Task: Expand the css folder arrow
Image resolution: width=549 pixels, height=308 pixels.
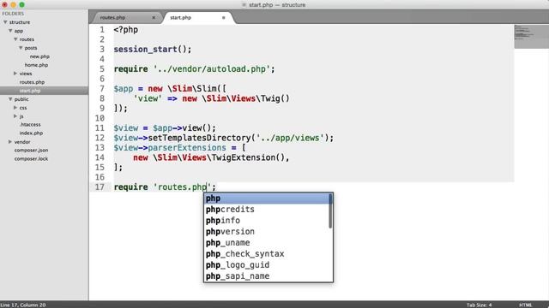Action: coord(15,108)
